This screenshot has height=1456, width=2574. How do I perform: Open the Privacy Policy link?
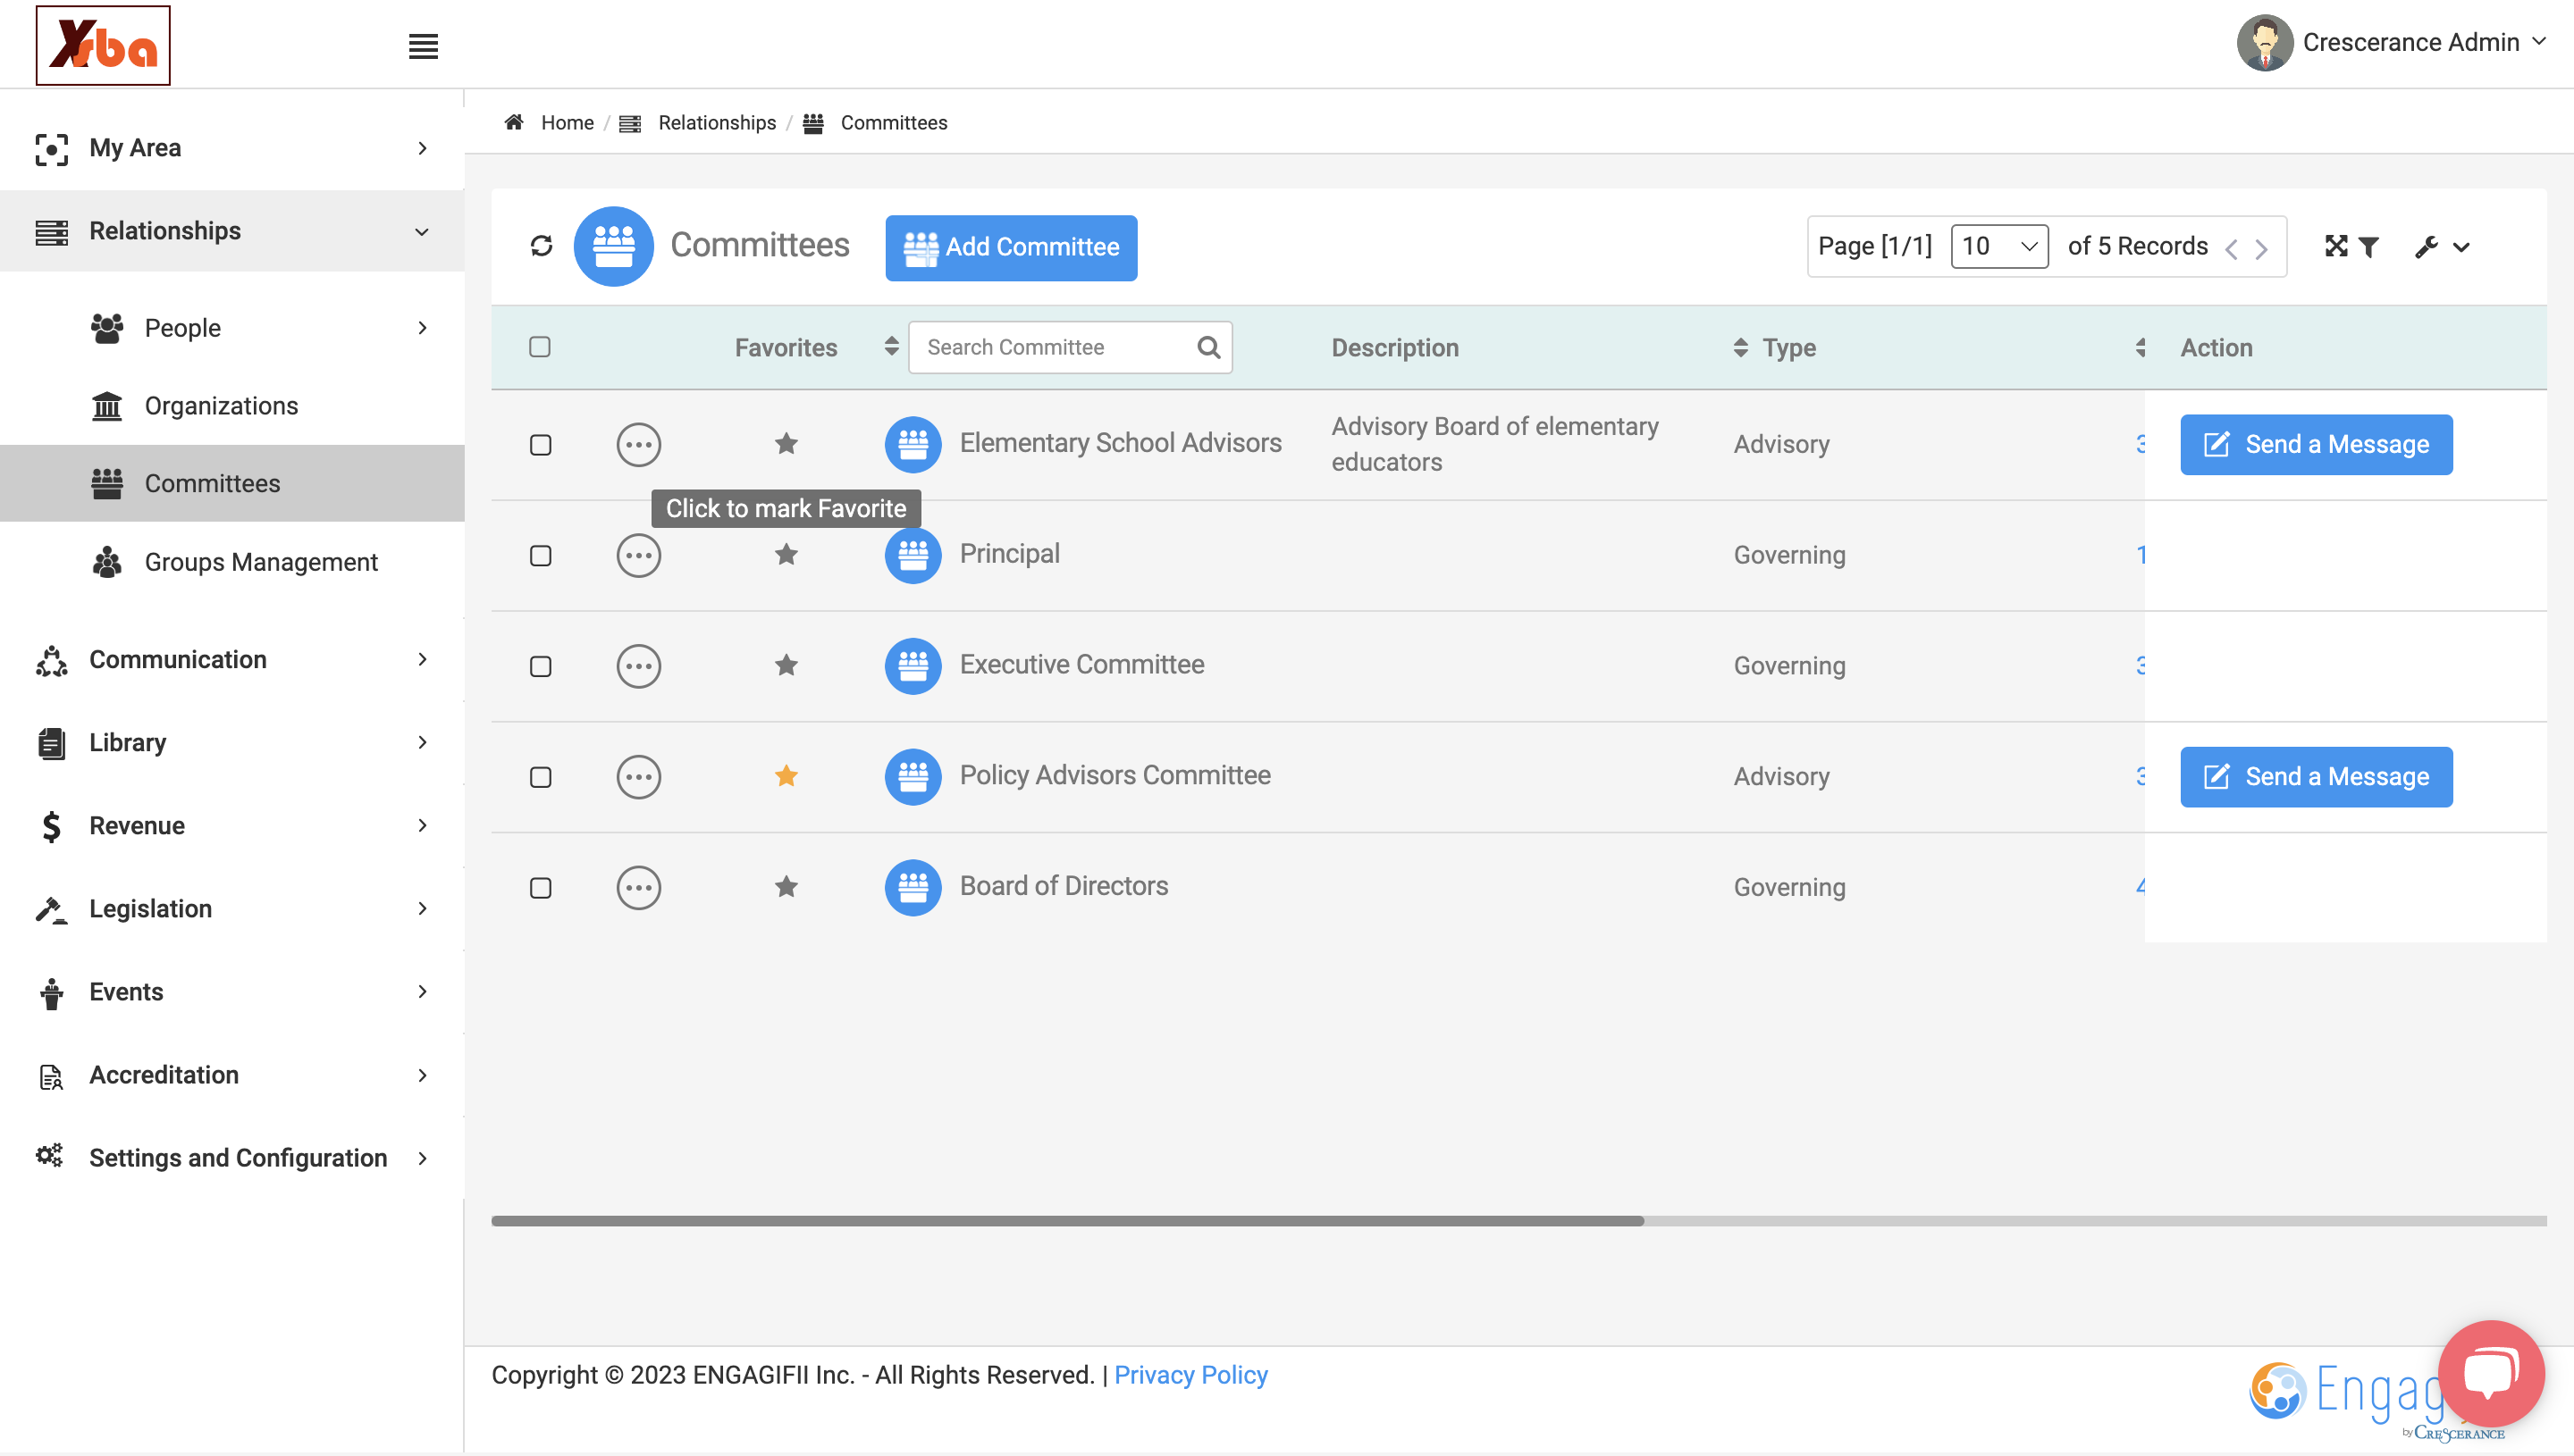click(1190, 1375)
